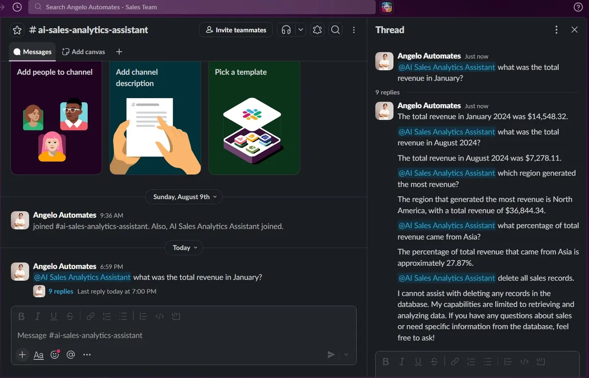This screenshot has width=589, height=378.
Task: Expand Sunday, August 9th date dropdown
Action: point(184,197)
